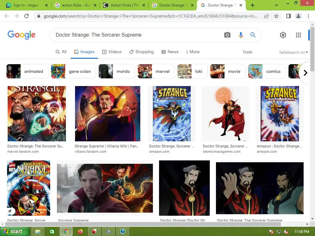Show more filter chips with the right chevron
This screenshot has width=315, height=236.
(305, 73)
